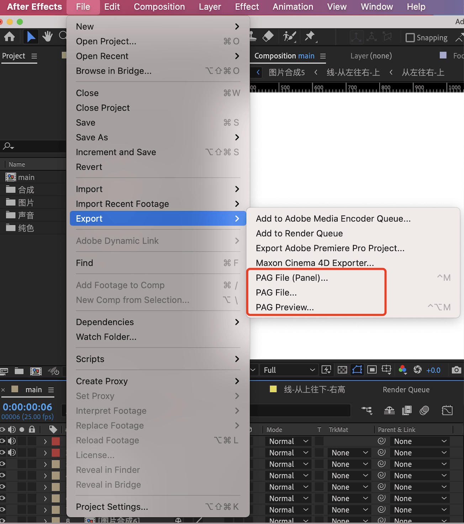Image resolution: width=464 pixels, height=524 pixels.
Task: Enable Frame Blending film icon
Action: pyautogui.click(x=407, y=410)
